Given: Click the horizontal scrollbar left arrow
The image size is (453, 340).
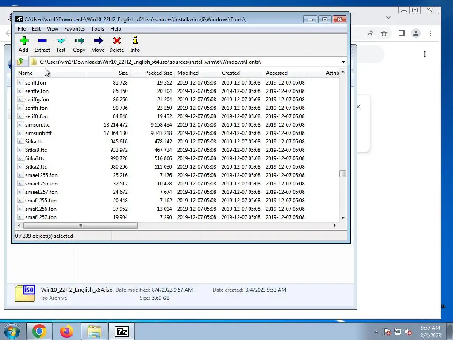Looking at the screenshot, I should tap(19, 225).
